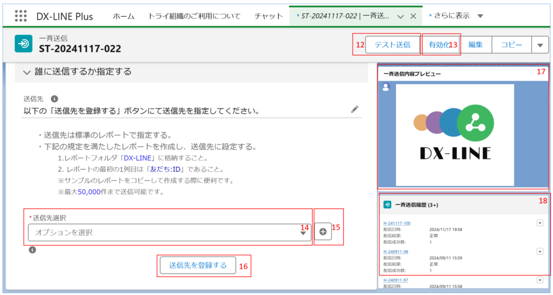This screenshot has height=295, width=553.
Task: Click the DX-LINE preview image
Action: (455, 135)
